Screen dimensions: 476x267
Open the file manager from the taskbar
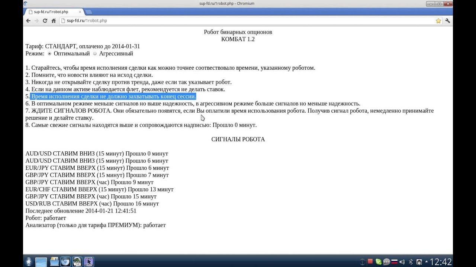54,262
